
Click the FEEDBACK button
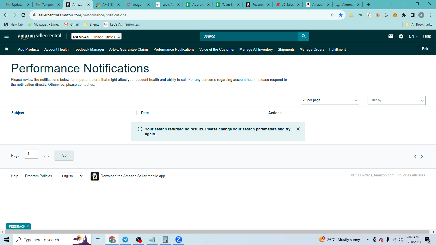[17, 226]
